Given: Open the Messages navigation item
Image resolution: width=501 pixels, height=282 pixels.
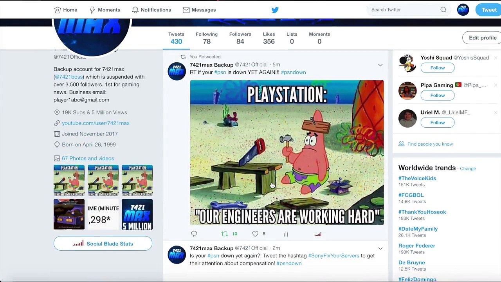Looking at the screenshot, I should coord(199,10).
